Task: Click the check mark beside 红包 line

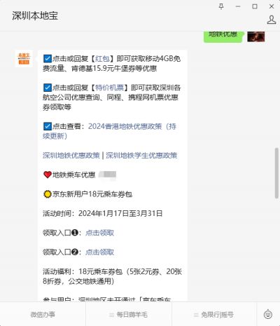Action: click(48, 58)
